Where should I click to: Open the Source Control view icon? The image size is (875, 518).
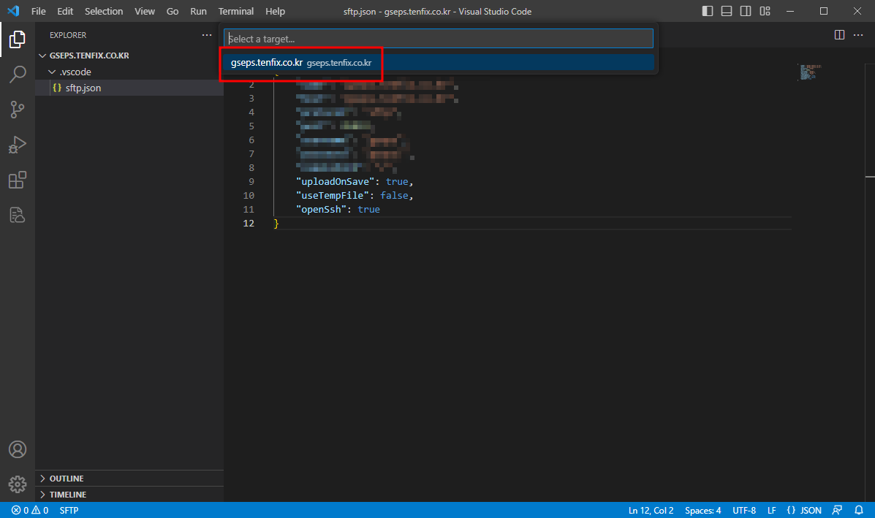[18, 110]
